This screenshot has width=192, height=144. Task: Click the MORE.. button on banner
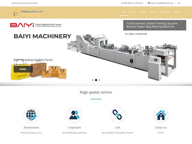(23, 69)
